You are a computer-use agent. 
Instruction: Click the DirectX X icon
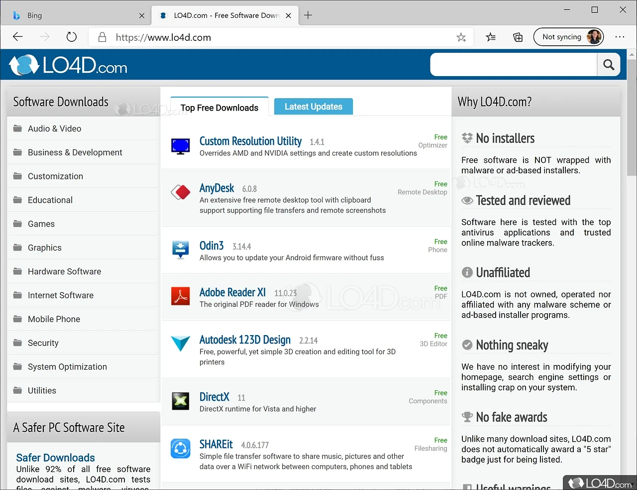[x=180, y=401]
